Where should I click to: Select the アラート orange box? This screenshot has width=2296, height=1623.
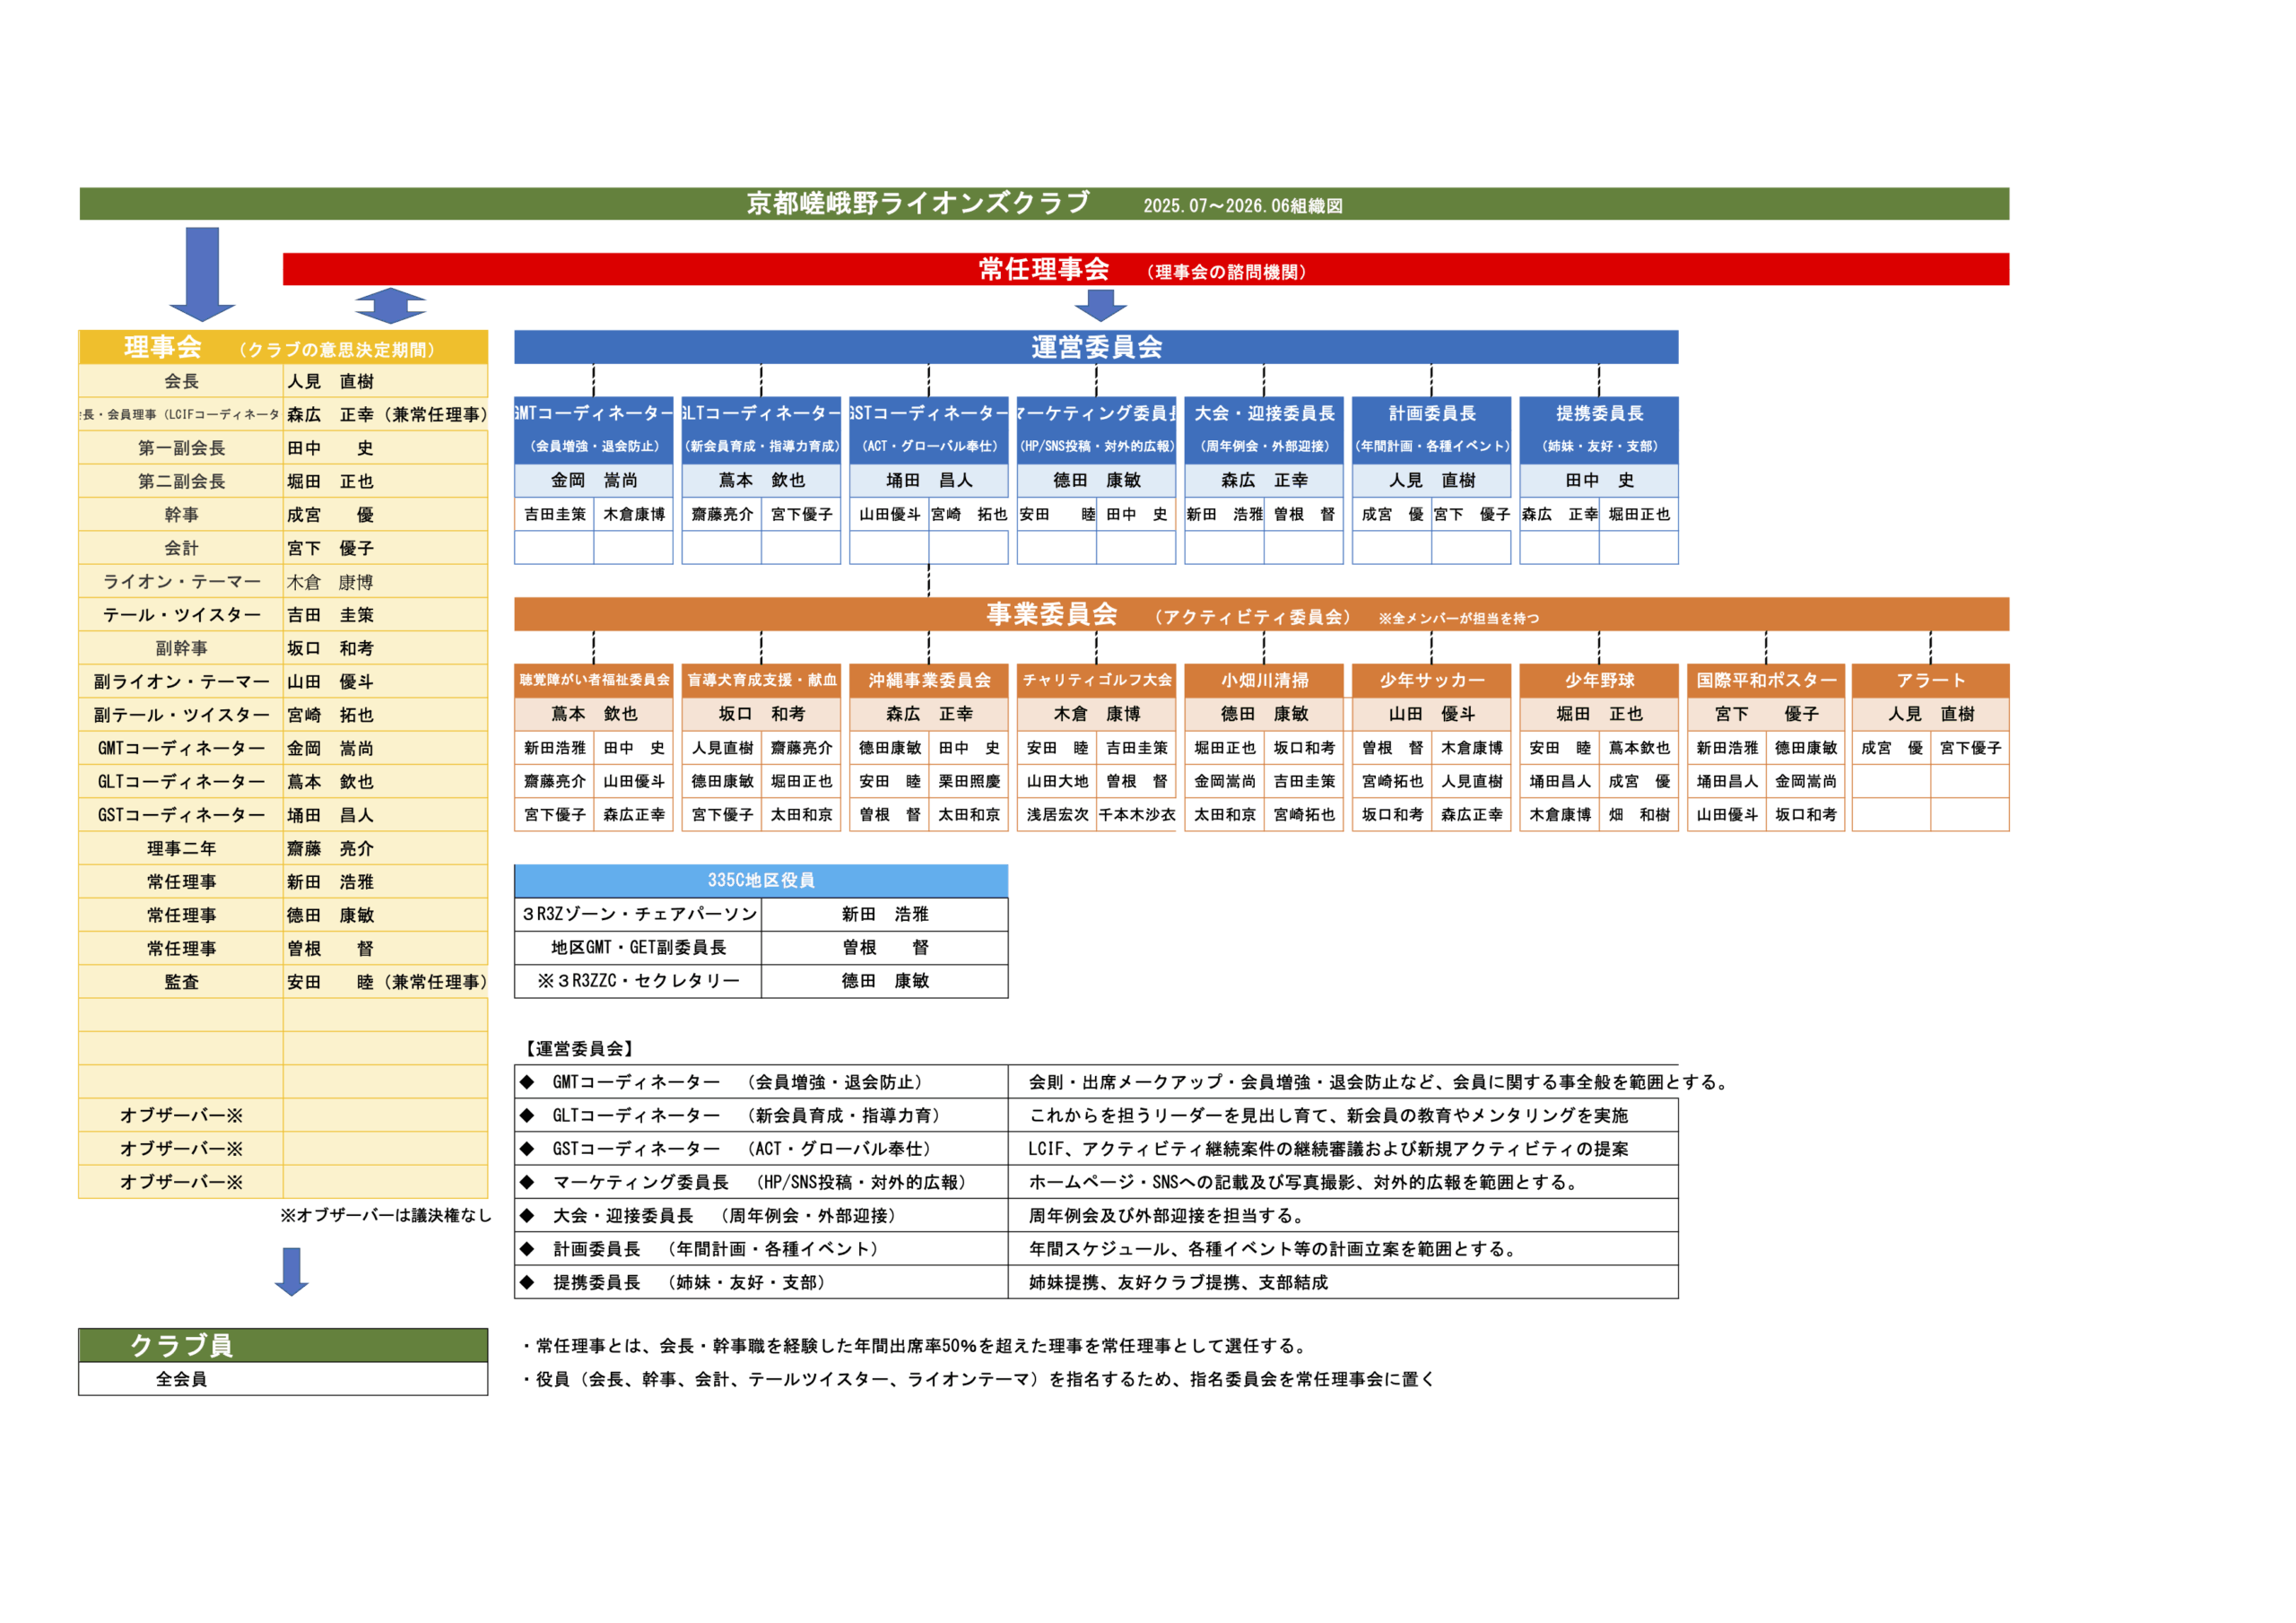(1930, 680)
